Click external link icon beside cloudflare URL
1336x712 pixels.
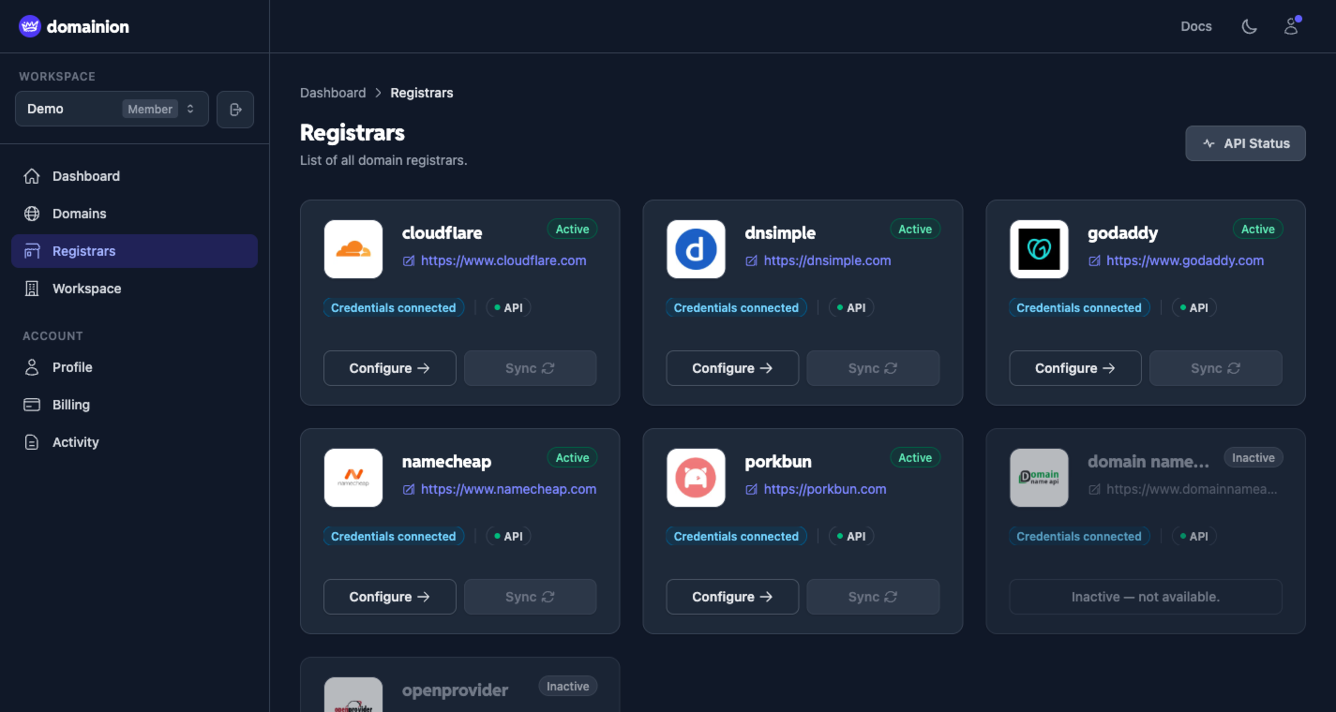pyautogui.click(x=409, y=260)
